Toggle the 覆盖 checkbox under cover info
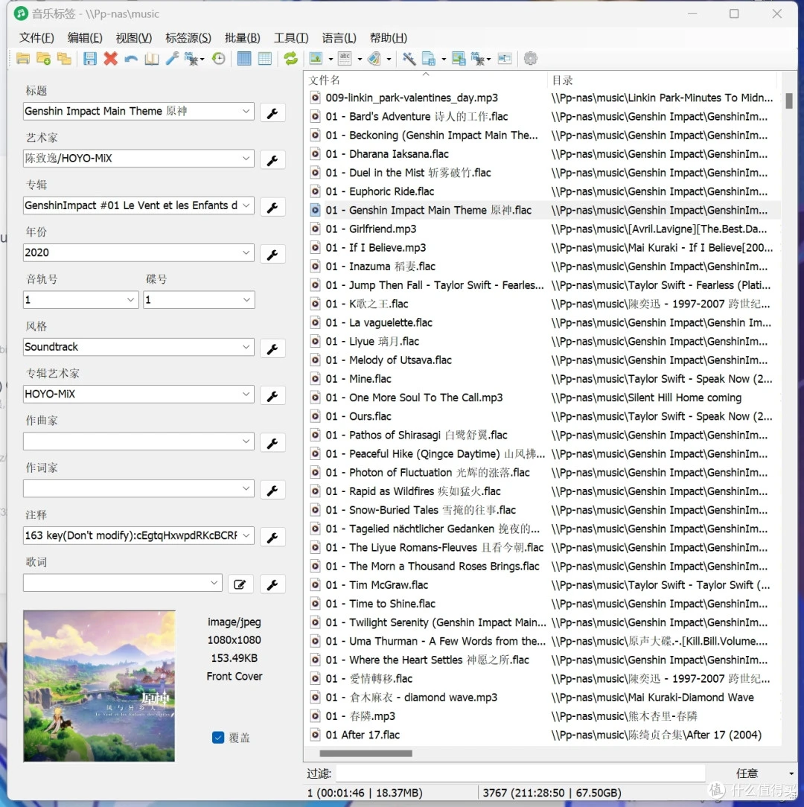This screenshot has height=807, width=804. (218, 737)
